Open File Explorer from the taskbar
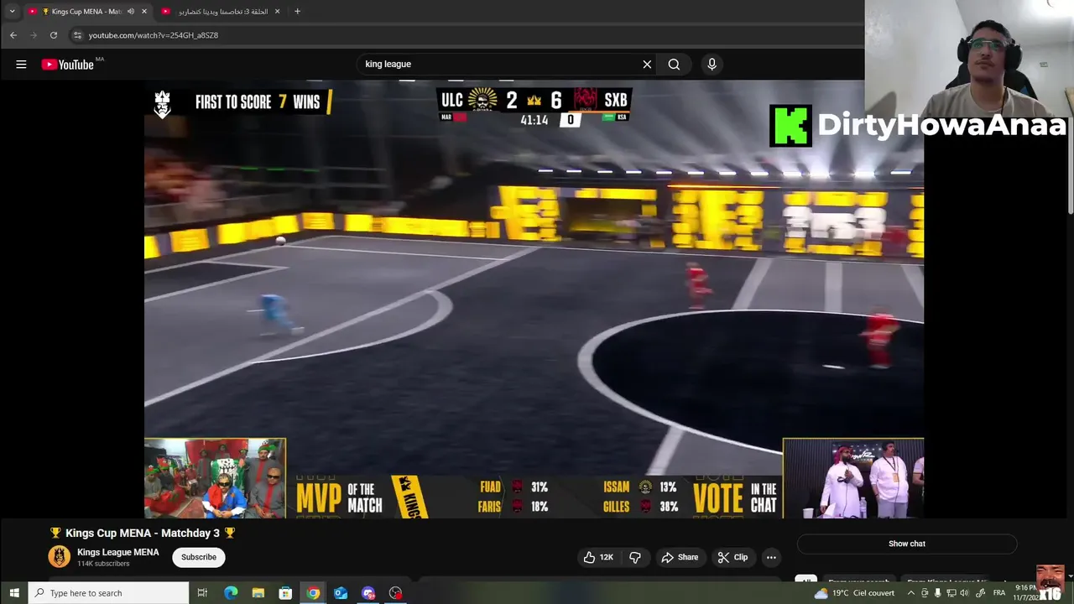1074x604 pixels. 258,593
